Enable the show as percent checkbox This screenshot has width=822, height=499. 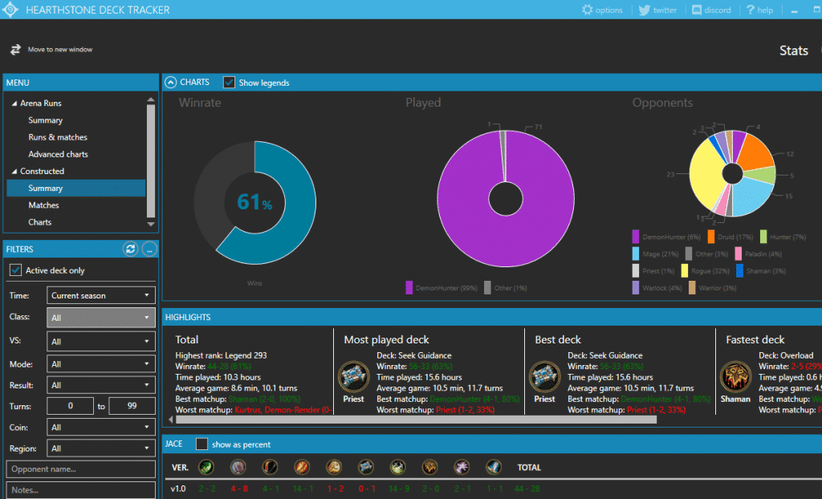coord(201,444)
